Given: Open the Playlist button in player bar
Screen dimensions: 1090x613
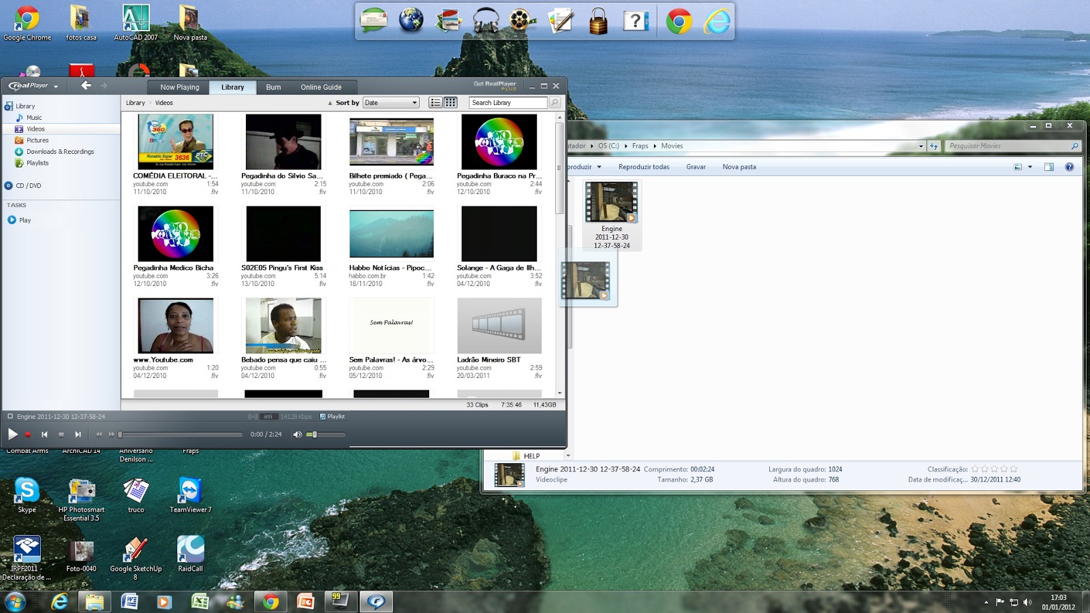Looking at the screenshot, I should (x=332, y=416).
